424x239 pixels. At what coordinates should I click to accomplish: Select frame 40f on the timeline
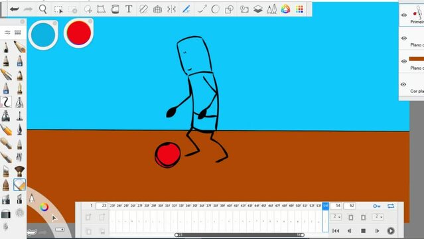click(230, 206)
